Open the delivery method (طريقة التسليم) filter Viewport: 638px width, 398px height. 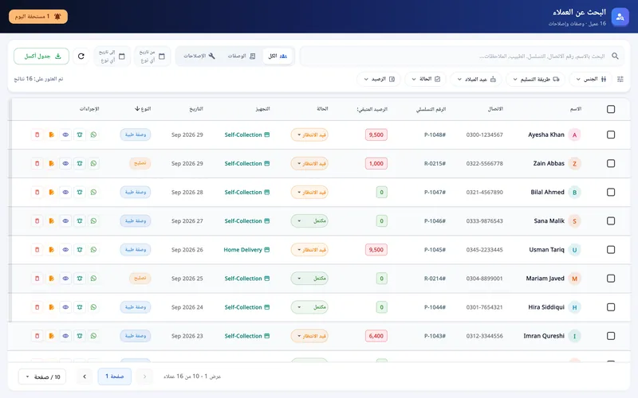536,79
